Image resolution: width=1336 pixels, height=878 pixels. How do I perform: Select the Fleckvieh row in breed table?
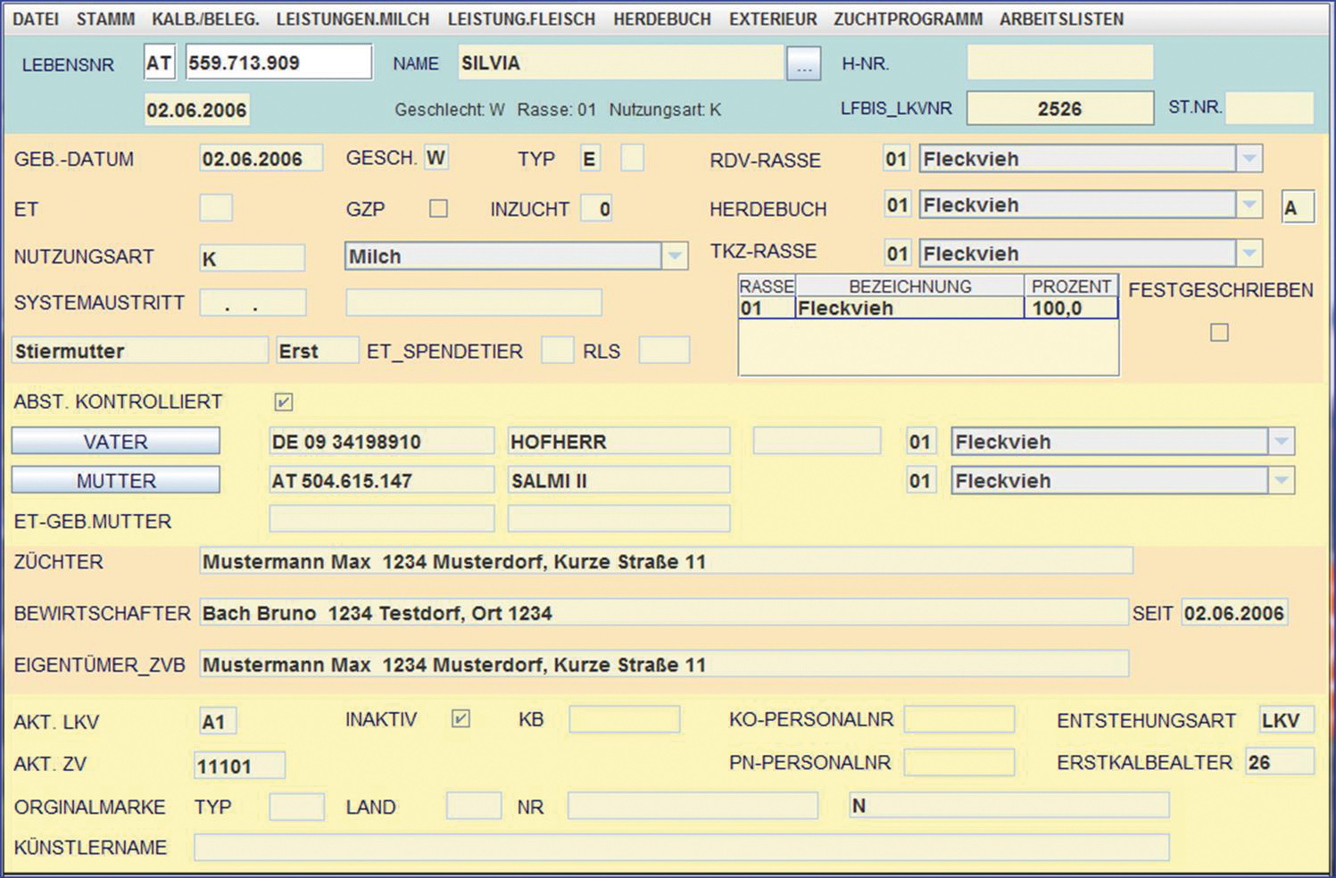(909, 309)
